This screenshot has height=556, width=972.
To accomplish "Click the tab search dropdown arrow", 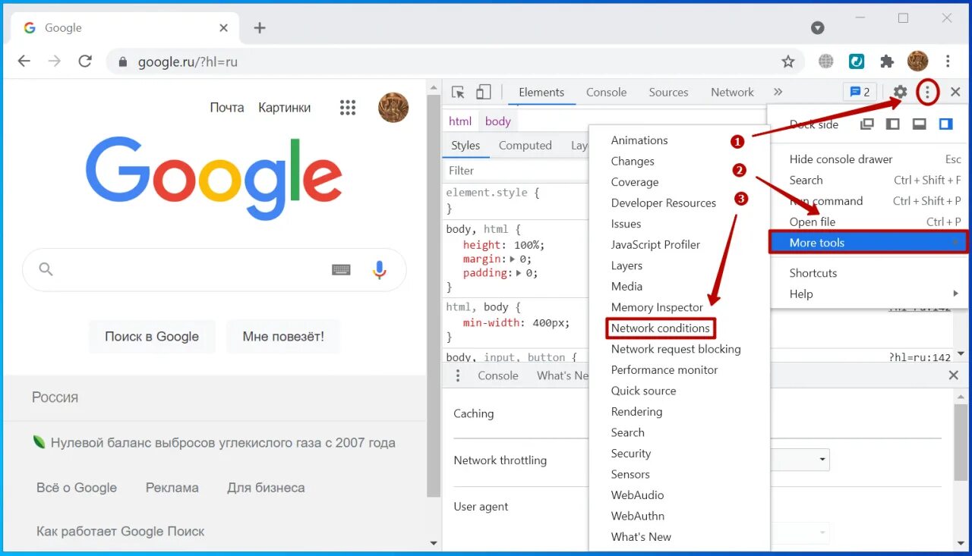I will pyautogui.click(x=818, y=28).
